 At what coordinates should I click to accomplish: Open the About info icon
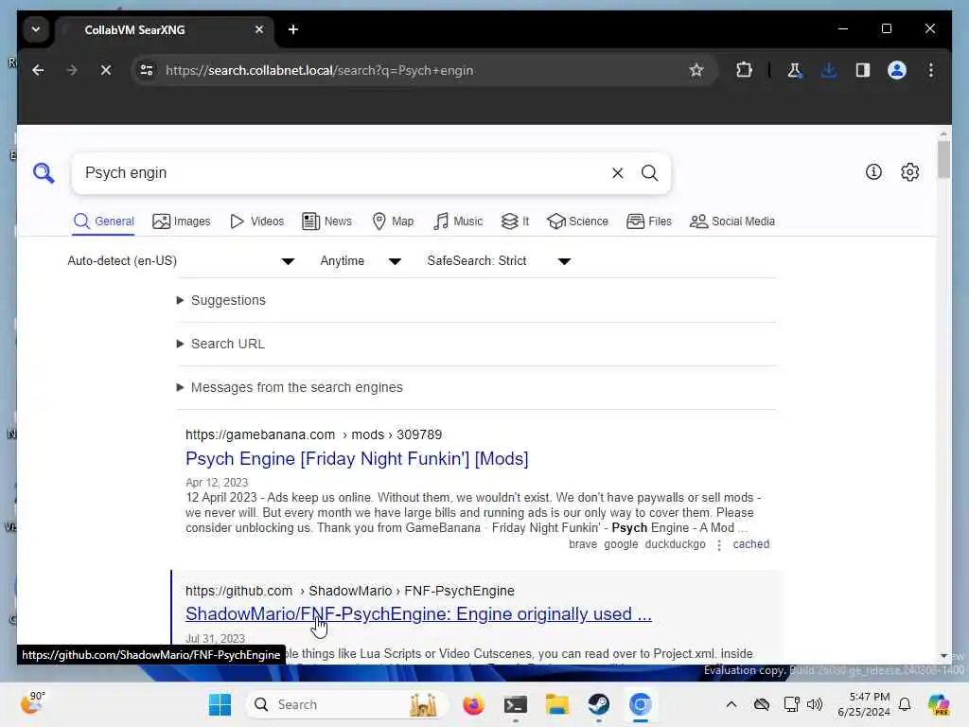(x=873, y=172)
